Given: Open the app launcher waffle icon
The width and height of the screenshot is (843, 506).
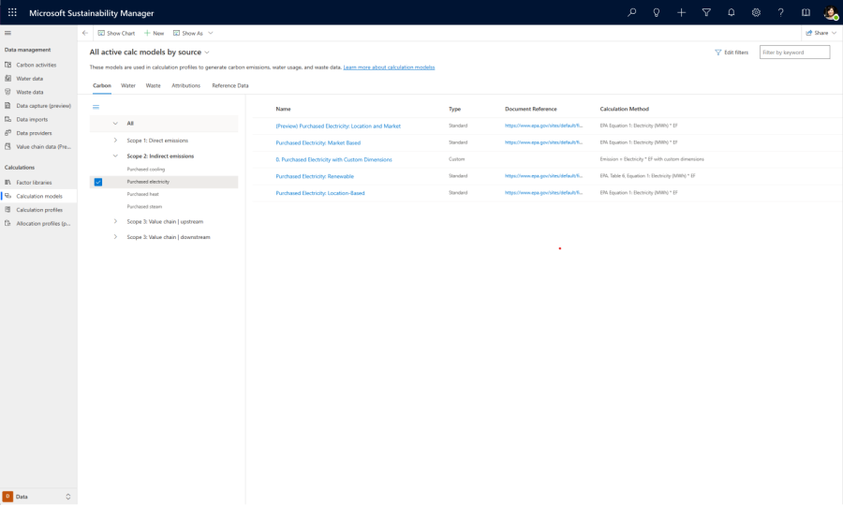Looking at the screenshot, I should coord(12,12).
